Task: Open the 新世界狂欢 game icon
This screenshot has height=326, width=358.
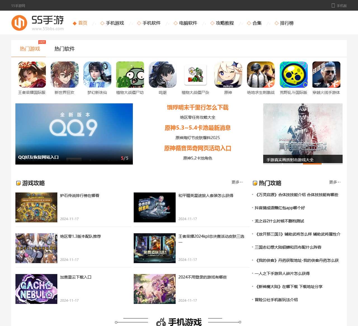Action: [65, 75]
